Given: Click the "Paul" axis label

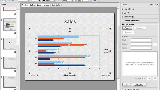Looking at the screenshot, I should tap(36, 64).
